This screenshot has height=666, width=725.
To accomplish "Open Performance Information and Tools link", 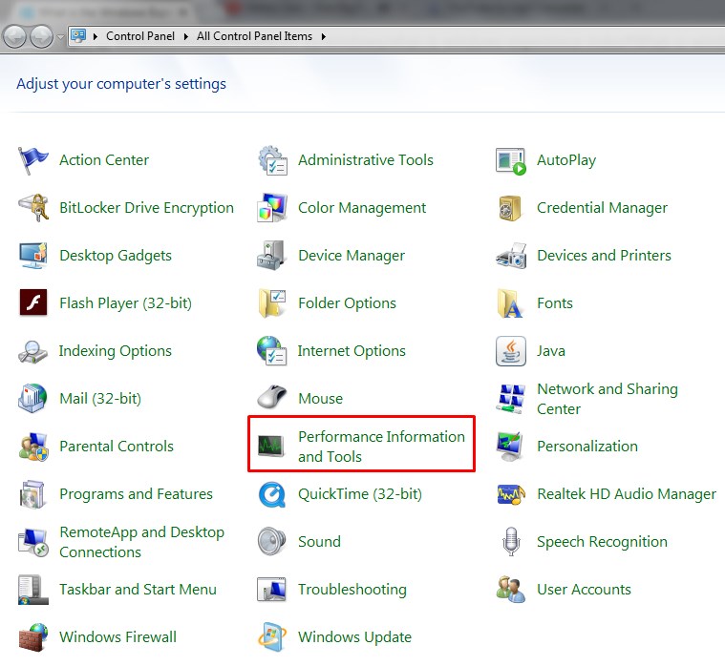I will pos(381,447).
